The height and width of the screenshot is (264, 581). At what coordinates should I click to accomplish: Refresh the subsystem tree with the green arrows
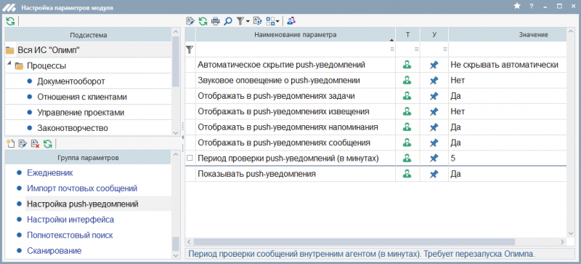pos(10,21)
